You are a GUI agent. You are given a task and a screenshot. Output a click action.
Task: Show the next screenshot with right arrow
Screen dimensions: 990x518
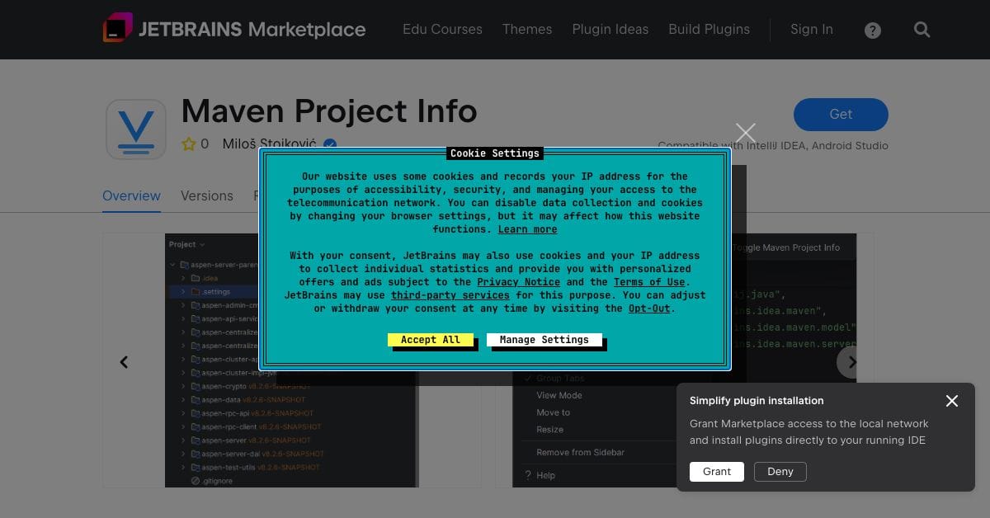(x=852, y=362)
